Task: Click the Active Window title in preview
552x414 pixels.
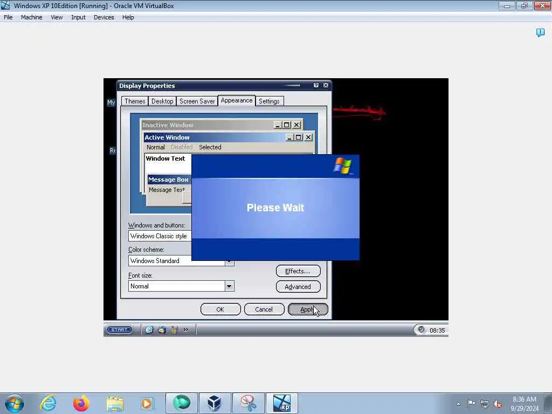Action: tap(167, 137)
